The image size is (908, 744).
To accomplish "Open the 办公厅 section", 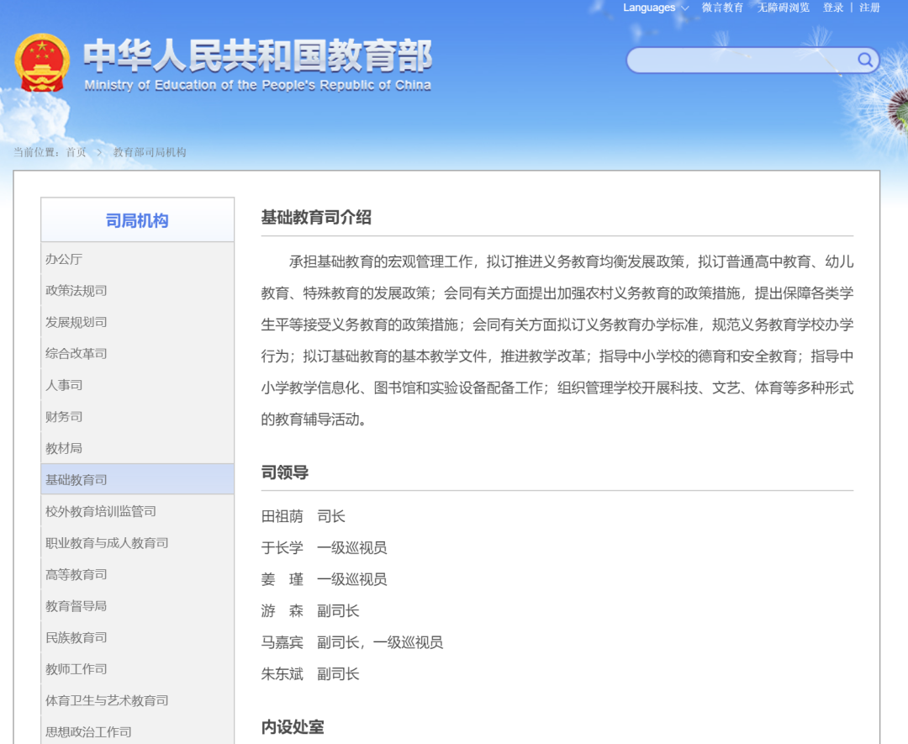I will [x=63, y=260].
